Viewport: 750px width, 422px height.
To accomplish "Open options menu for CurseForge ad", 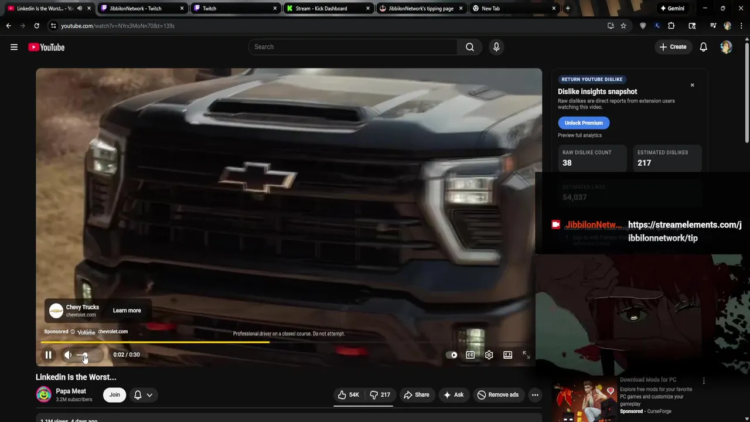I will tap(704, 381).
